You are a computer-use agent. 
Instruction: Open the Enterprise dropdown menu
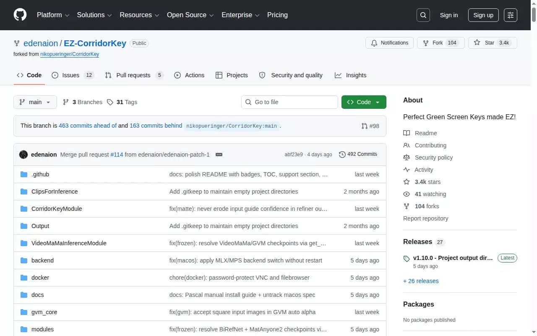pos(241,15)
